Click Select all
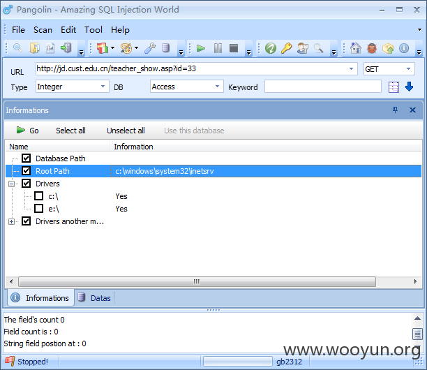The width and height of the screenshot is (427, 370). click(x=70, y=131)
